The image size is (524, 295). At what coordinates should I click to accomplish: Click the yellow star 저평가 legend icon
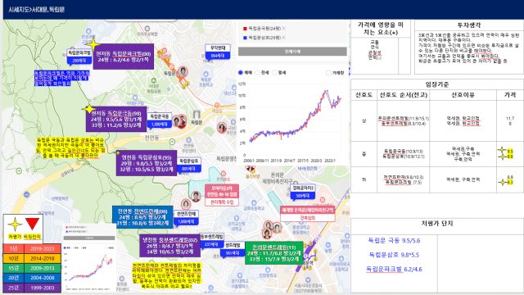[15, 224]
